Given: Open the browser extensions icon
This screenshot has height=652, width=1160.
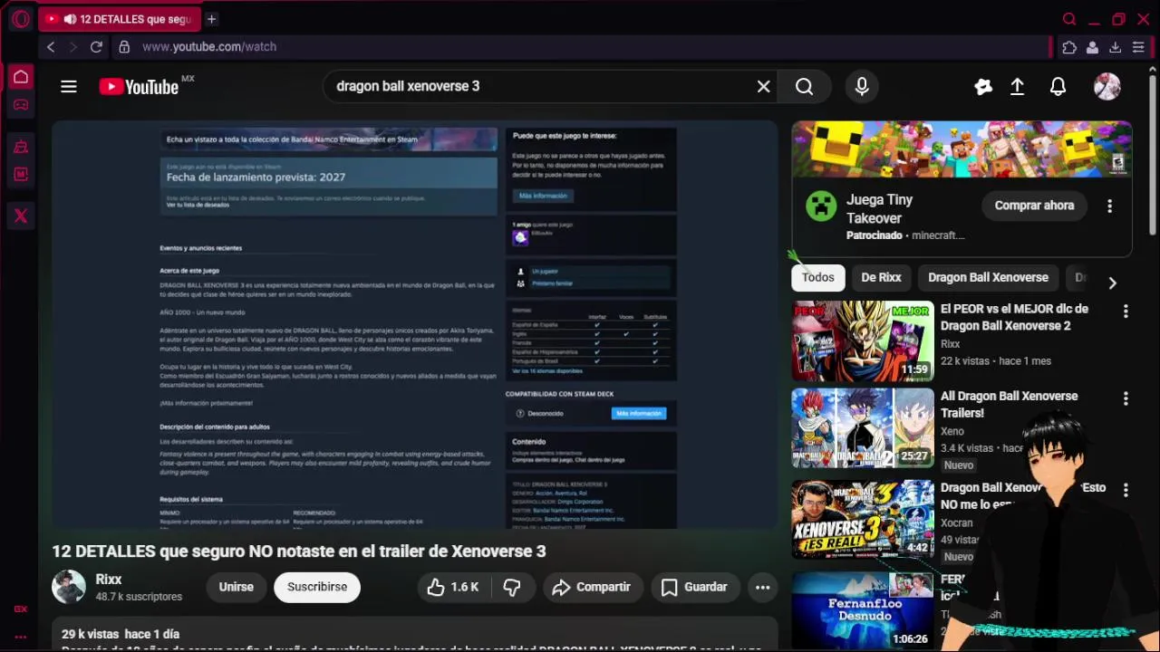Looking at the screenshot, I should (1069, 47).
